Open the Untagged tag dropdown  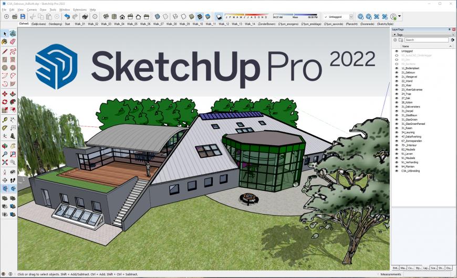pyautogui.click(x=351, y=17)
